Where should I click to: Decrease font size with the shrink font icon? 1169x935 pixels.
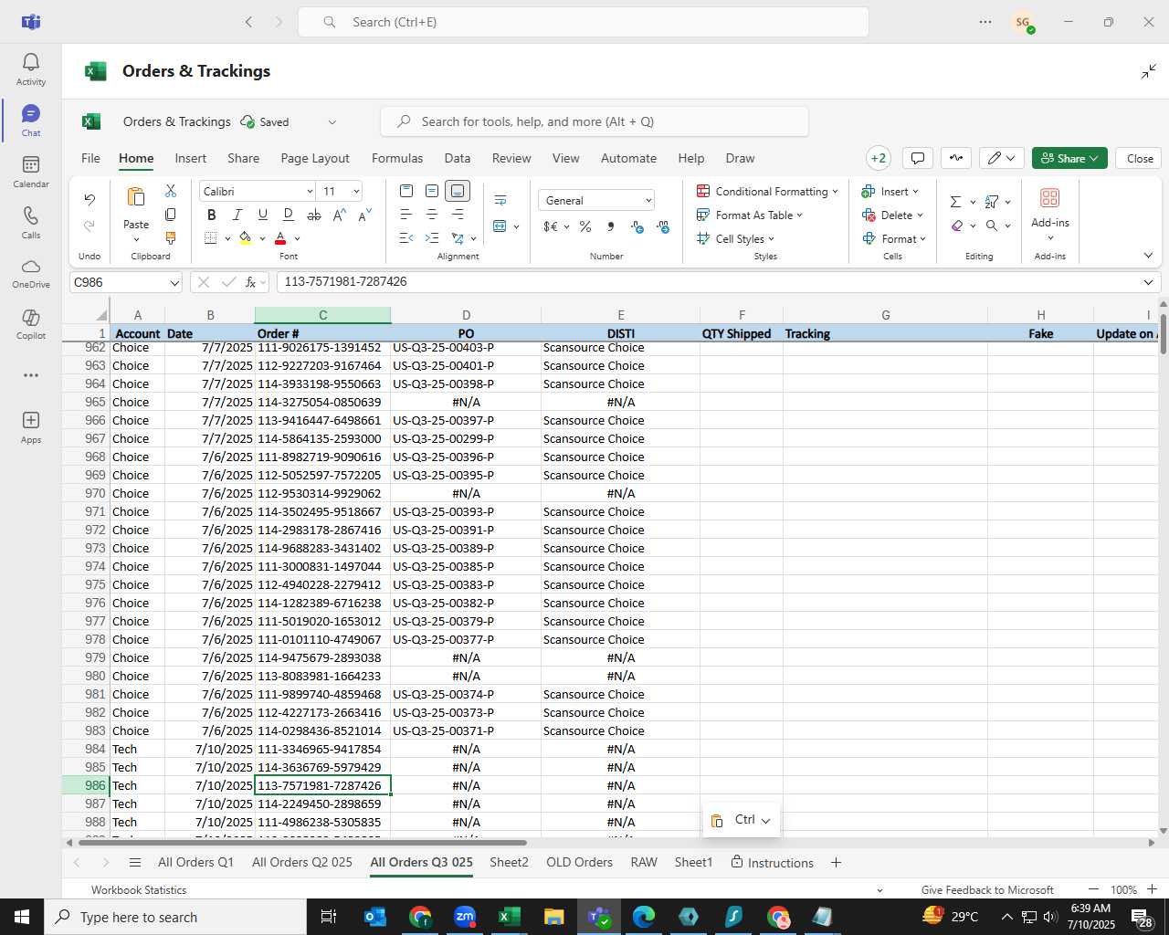364,215
